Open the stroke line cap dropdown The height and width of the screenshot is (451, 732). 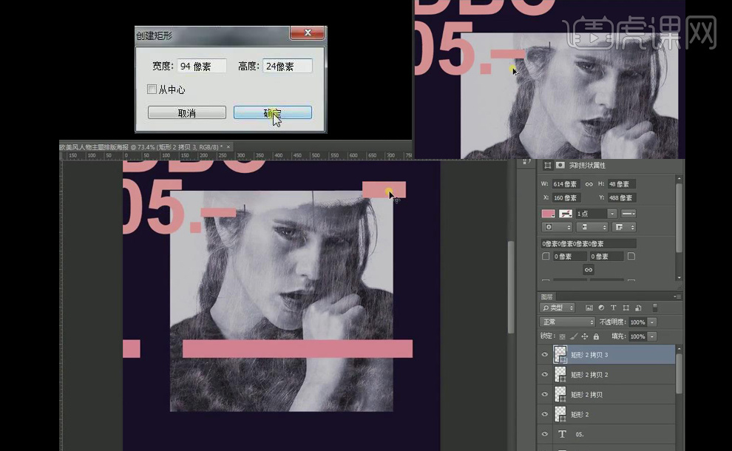click(x=592, y=228)
